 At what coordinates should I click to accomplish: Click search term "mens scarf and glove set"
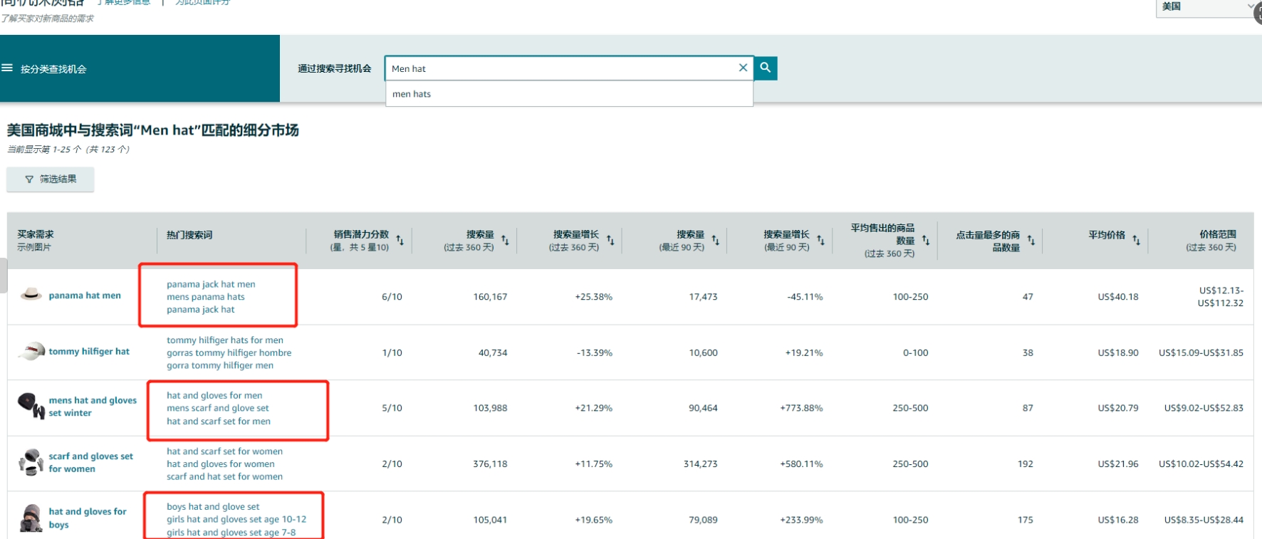218,409
